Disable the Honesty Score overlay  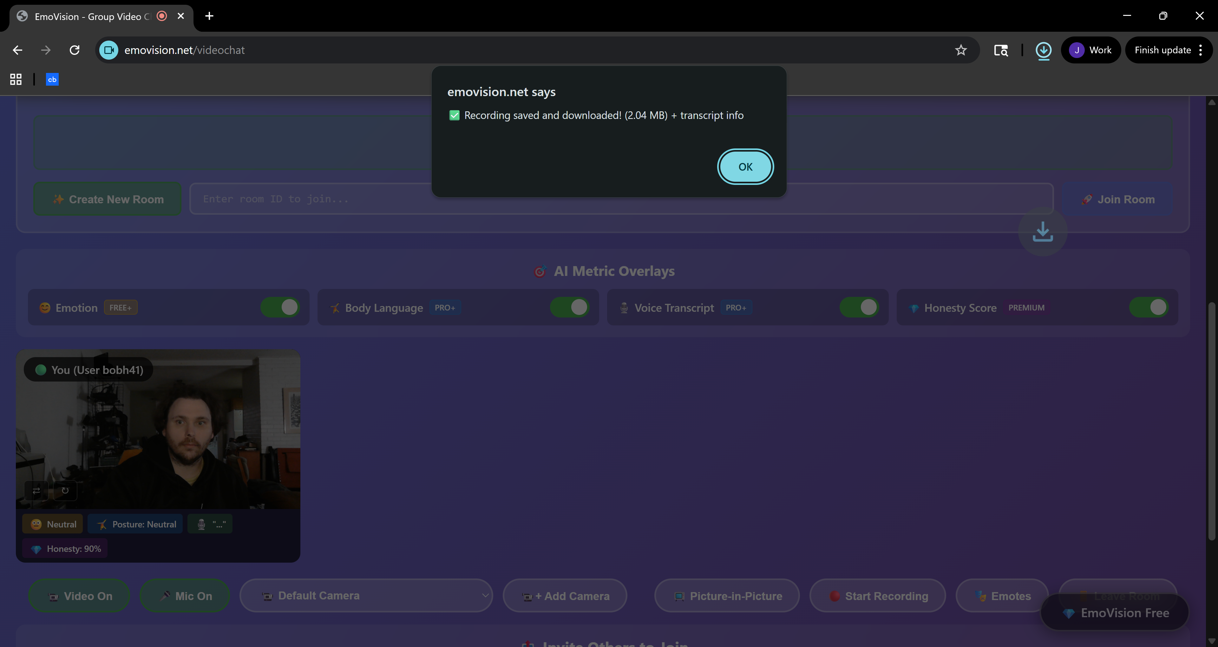[1150, 307]
